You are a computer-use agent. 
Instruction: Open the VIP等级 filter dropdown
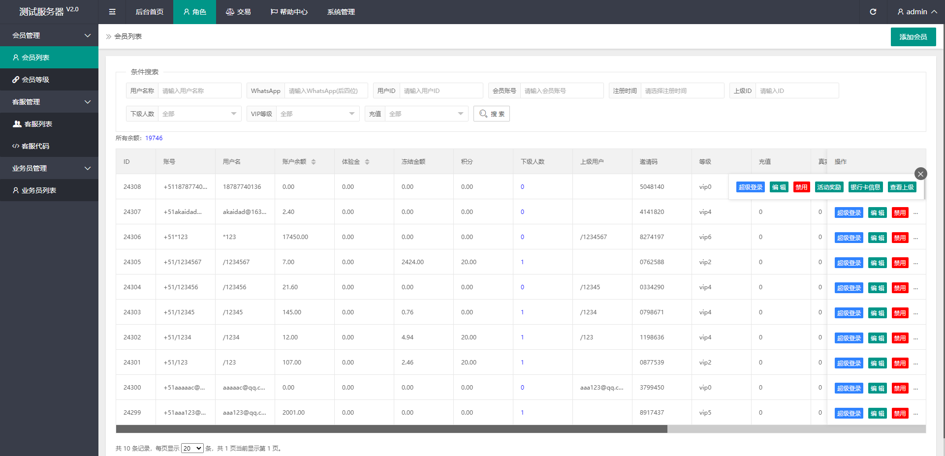317,114
